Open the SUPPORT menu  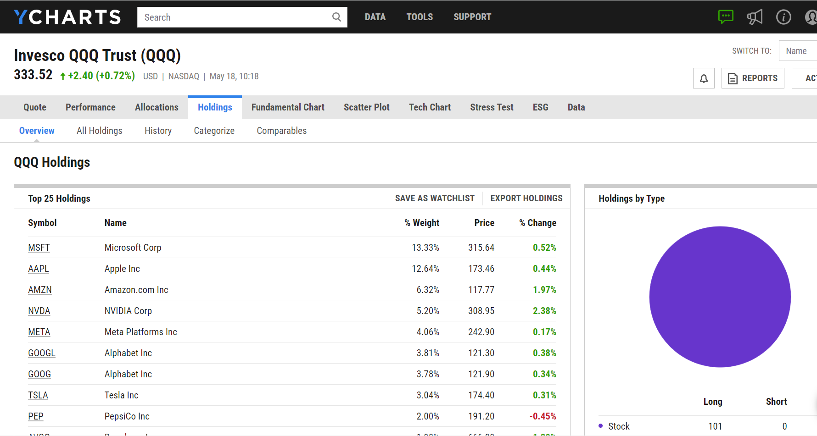(x=472, y=17)
